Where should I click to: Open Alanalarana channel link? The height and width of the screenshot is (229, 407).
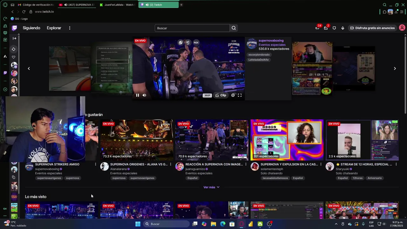(x=119, y=169)
